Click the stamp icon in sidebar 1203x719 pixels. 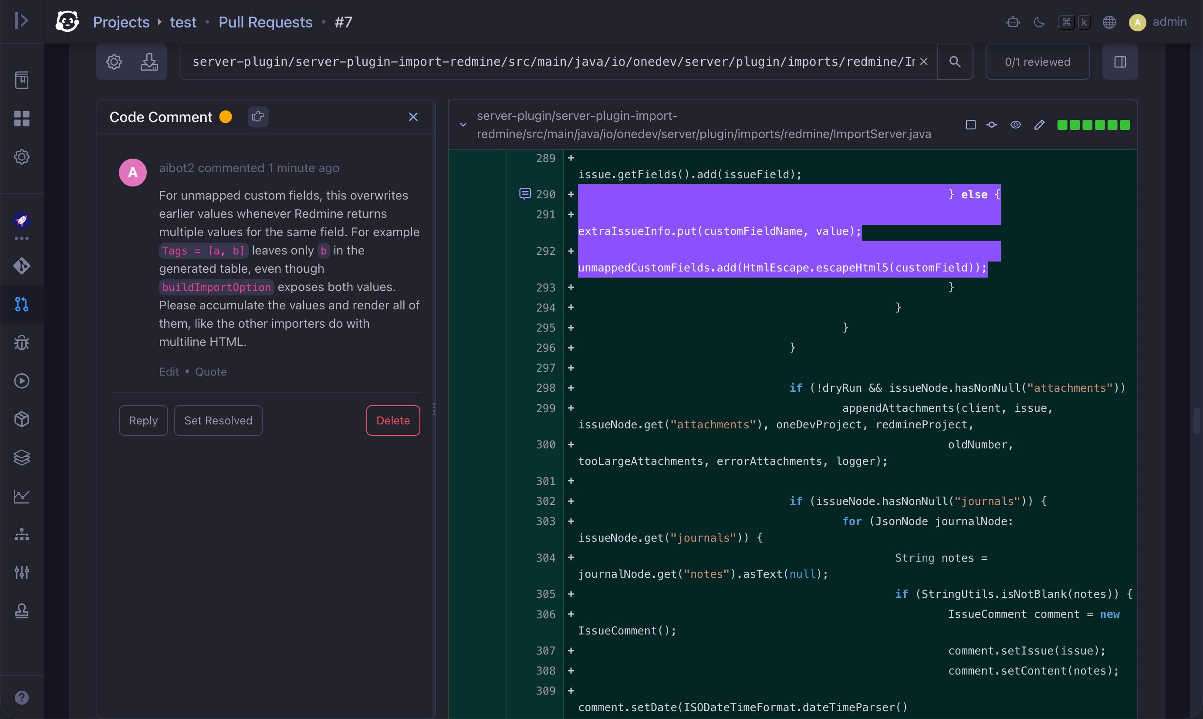[22, 611]
